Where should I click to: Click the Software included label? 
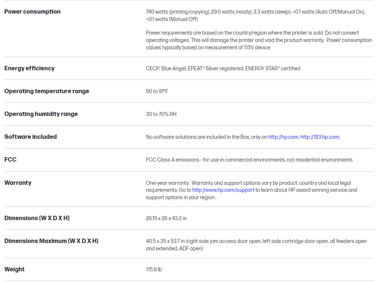click(x=31, y=137)
